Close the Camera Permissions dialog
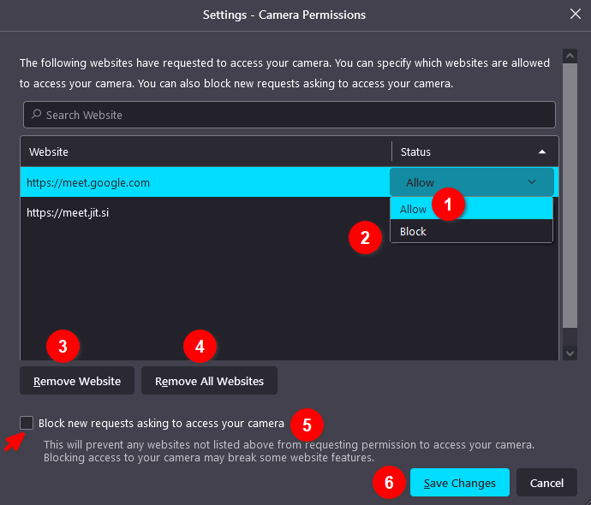 click(x=575, y=14)
